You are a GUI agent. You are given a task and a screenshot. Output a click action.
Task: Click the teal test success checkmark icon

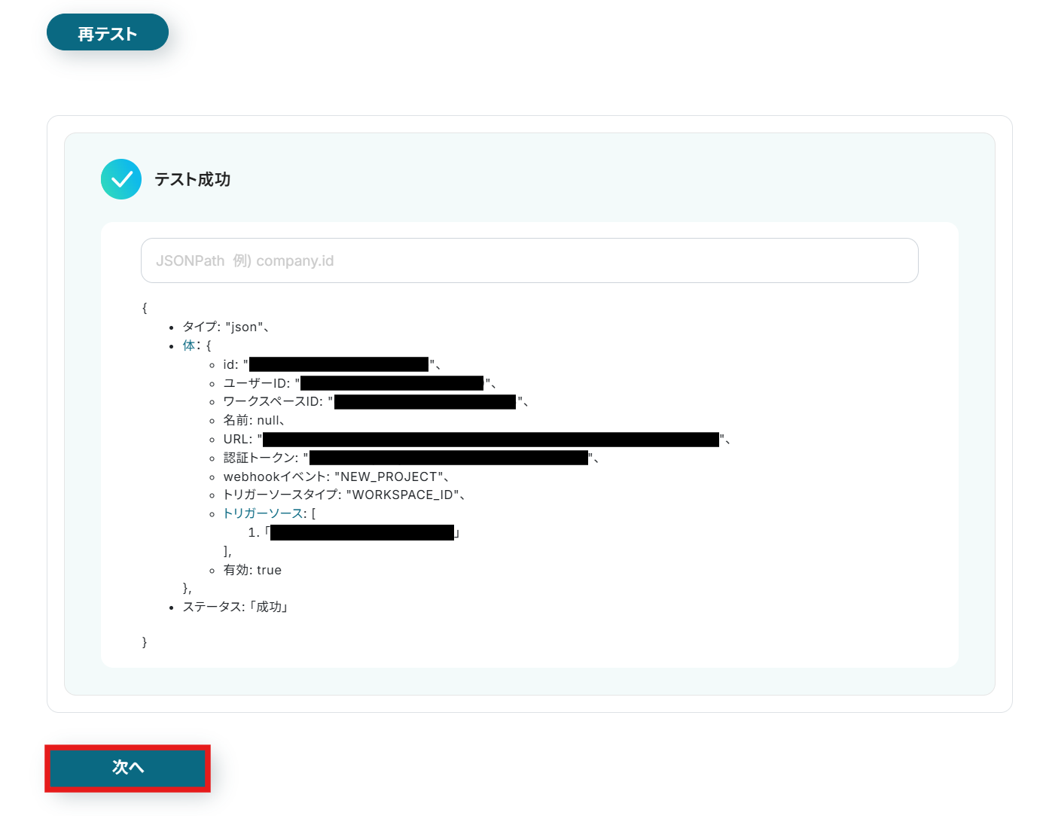pos(121,179)
